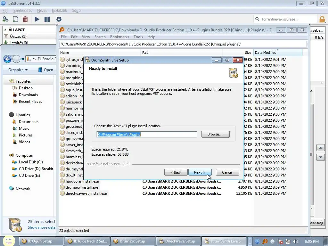Select directwavevst_install.exe in the results list
The height and width of the screenshot is (246, 328).
[x=86, y=193]
